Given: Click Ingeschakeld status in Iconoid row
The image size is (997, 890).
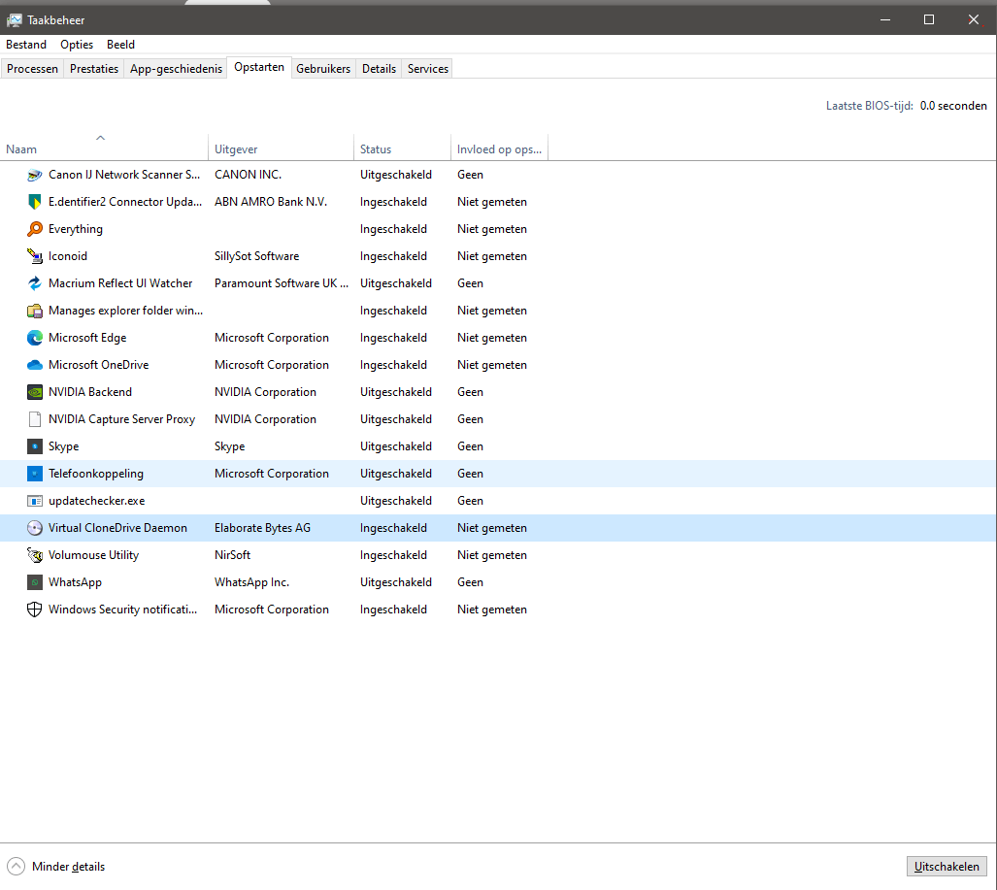Looking at the screenshot, I should point(393,256).
